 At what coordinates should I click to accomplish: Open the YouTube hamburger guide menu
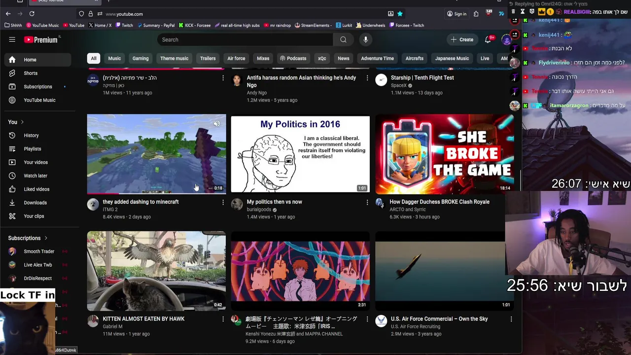click(x=12, y=39)
